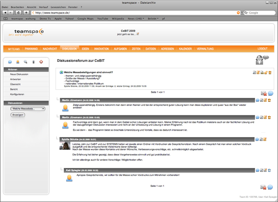Open the AUFGABEN tab in navigation bar
This screenshot has width=278, height=202.
(120, 49)
